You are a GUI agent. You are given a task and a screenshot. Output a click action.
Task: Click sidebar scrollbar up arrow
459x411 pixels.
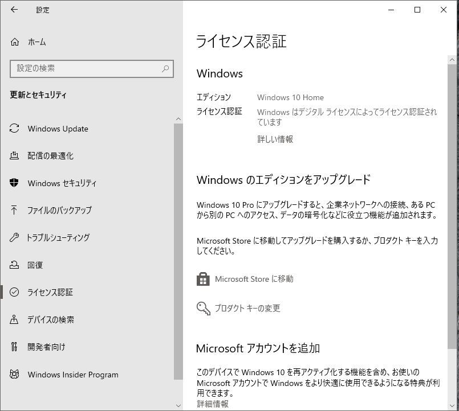click(x=178, y=120)
